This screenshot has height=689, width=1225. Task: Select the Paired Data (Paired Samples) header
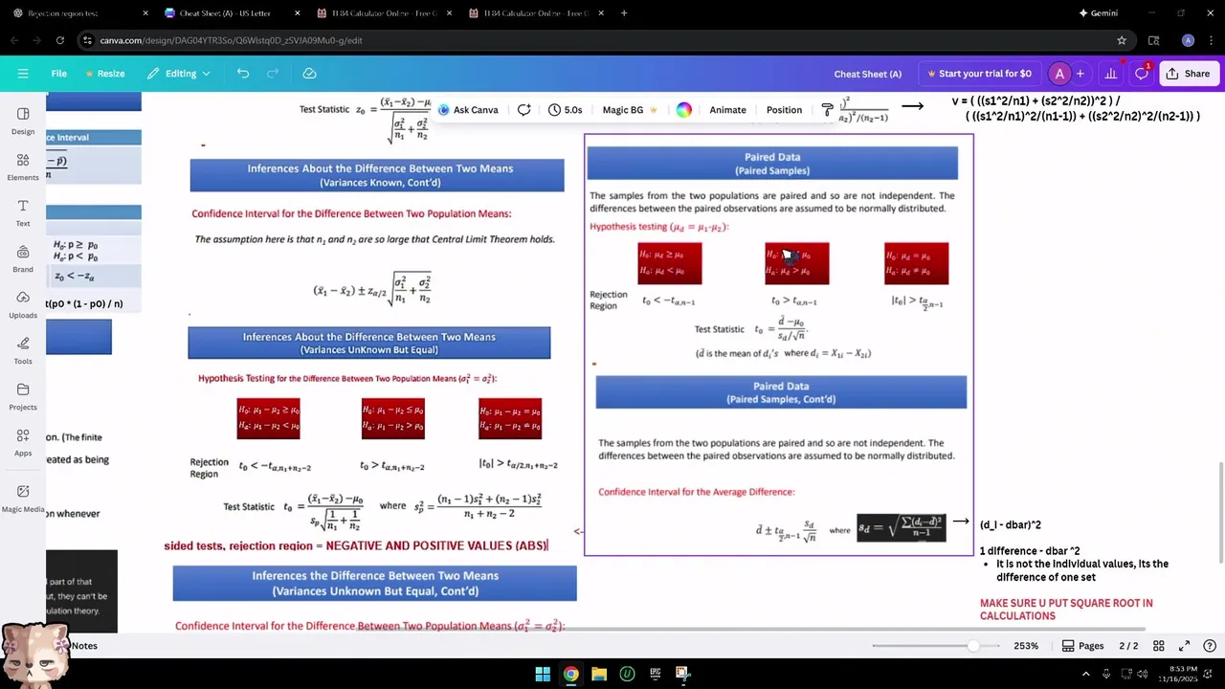tap(771, 164)
